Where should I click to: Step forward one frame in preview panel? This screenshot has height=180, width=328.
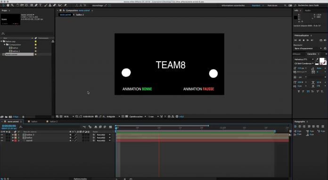point(308,40)
